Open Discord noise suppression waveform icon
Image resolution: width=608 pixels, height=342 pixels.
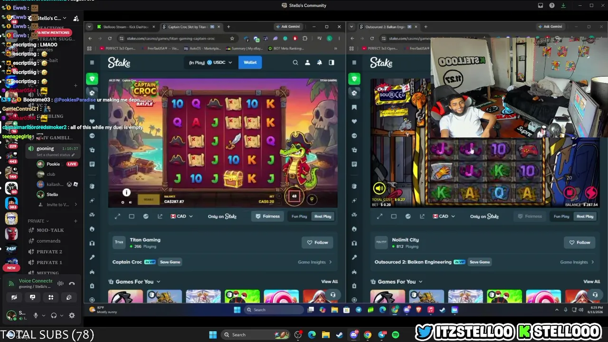click(60, 284)
